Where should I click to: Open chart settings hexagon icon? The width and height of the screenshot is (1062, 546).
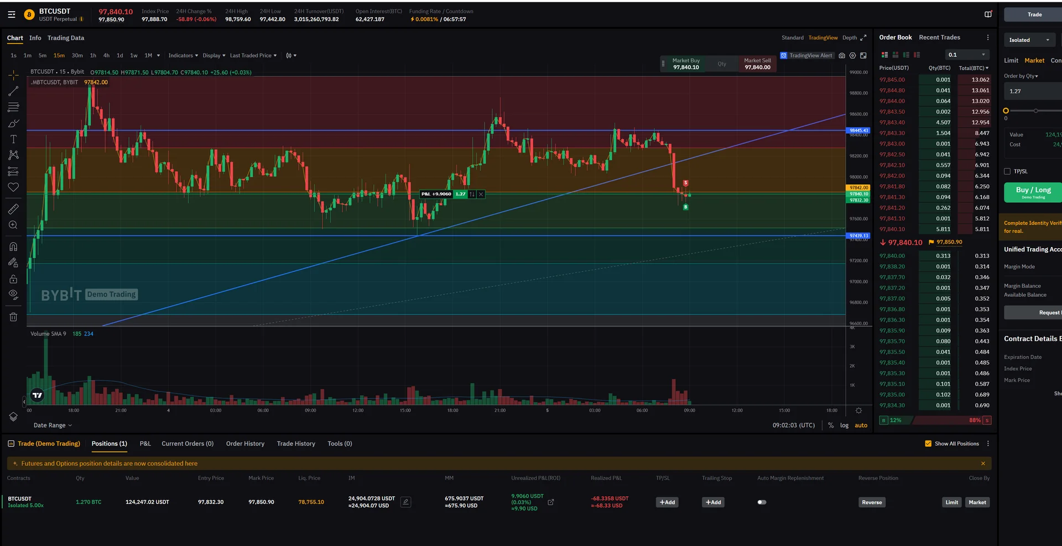852,56
